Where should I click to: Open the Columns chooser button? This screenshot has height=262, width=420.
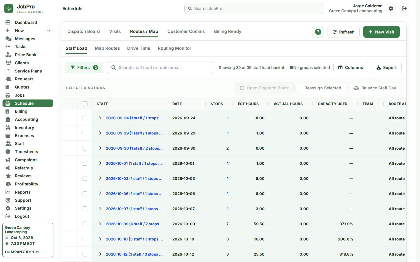tap(351, 68)
